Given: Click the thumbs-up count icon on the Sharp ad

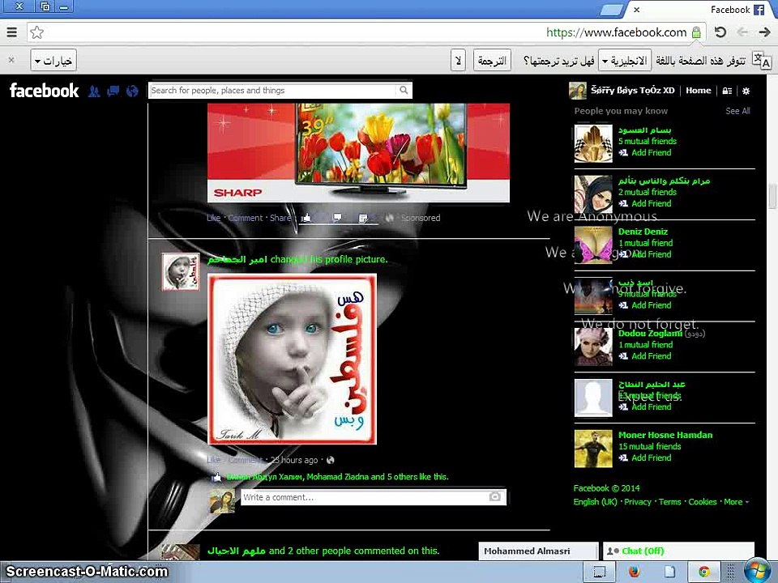Looking at the screenshot, I should [306, 218].
